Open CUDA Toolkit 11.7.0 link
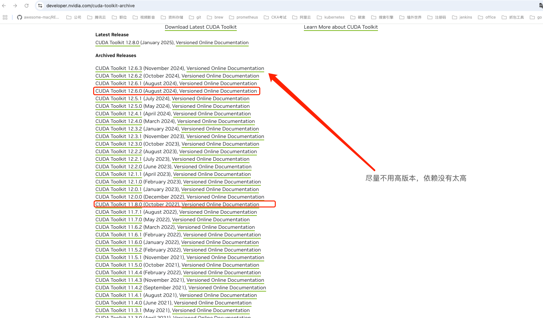This screenshot has width=543, height=318. [119, 220]
